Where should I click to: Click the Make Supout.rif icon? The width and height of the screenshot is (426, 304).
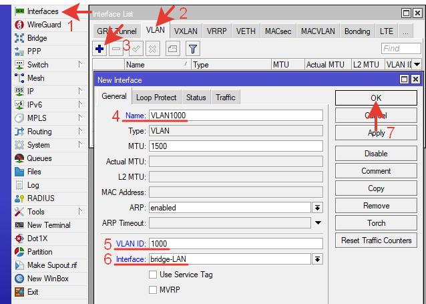coord(19,265)
